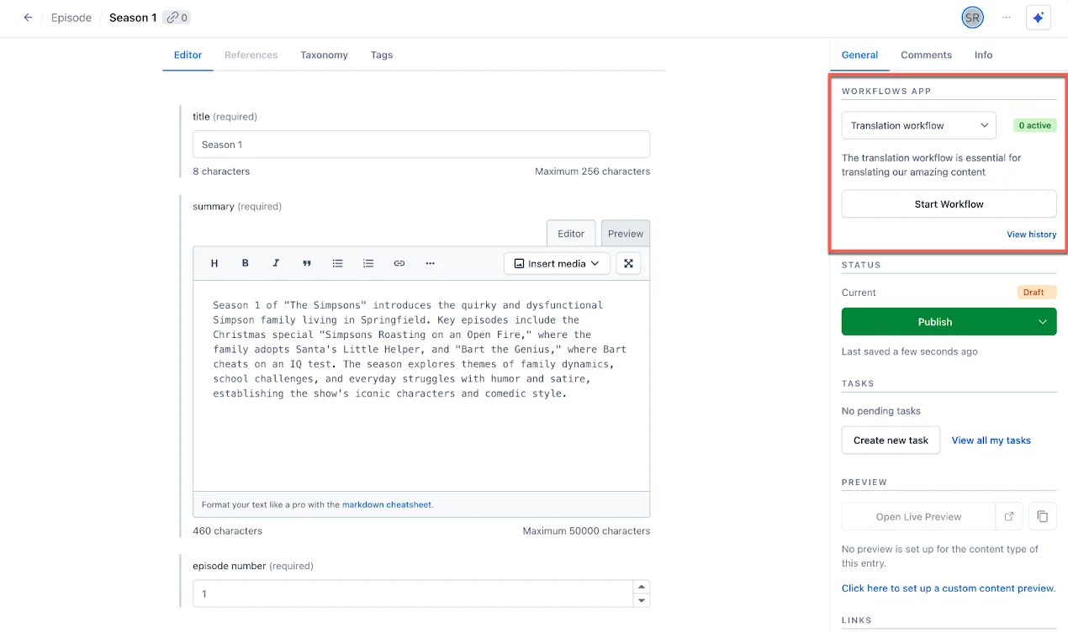Expand summary editor to fullscreen

point(628,263)
